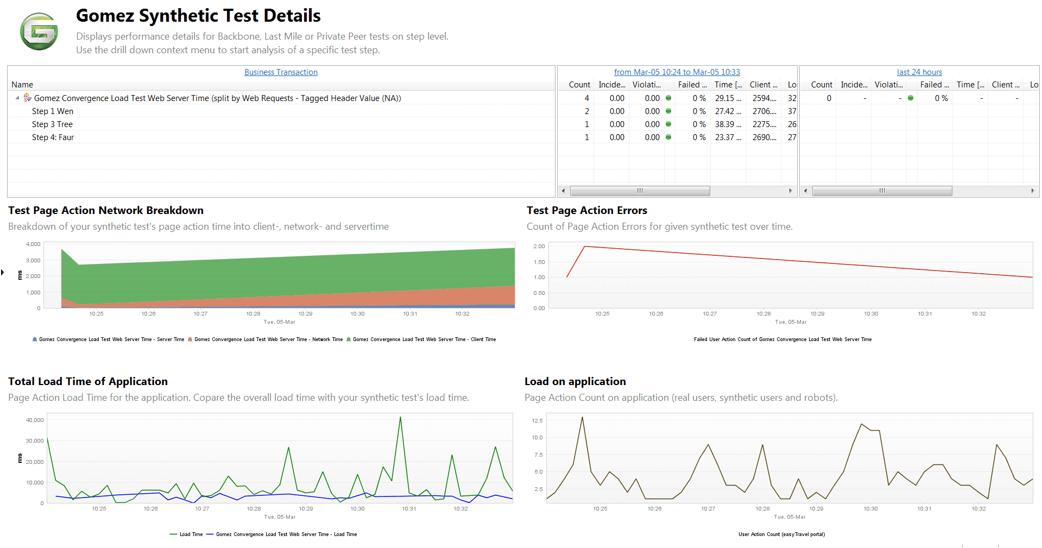This screenshot has width=1042, height=548.
Task: Click Count value 2 in Step 1 Wen row
Action: coord(586,111)
